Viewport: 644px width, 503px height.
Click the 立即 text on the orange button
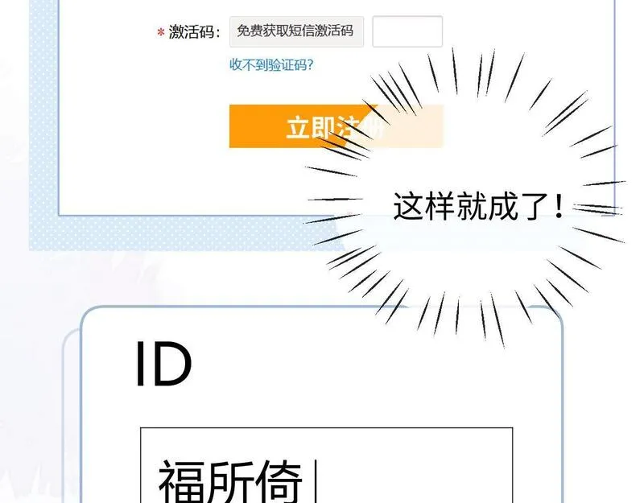pos(310,127)
